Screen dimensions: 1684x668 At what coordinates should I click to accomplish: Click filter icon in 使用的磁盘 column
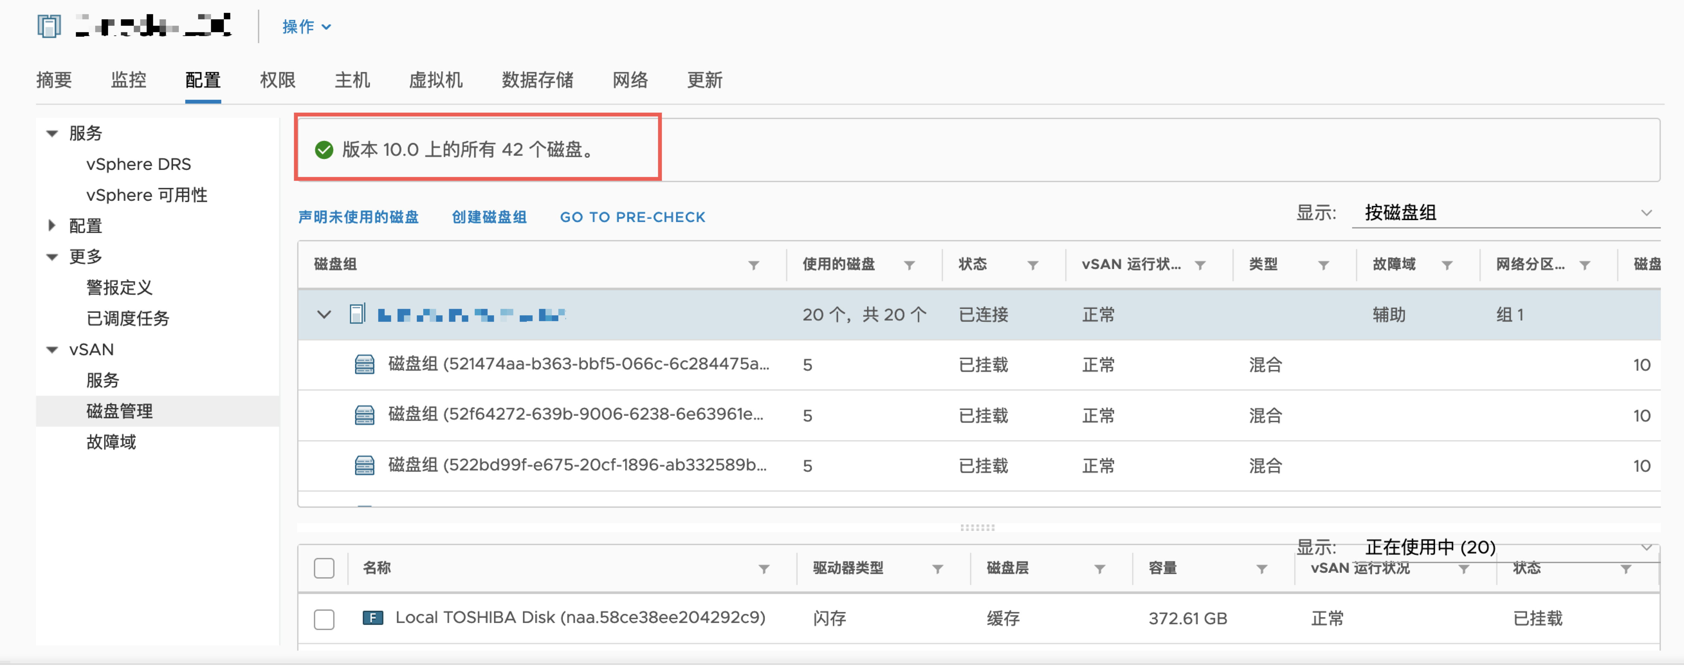(909, 265)
